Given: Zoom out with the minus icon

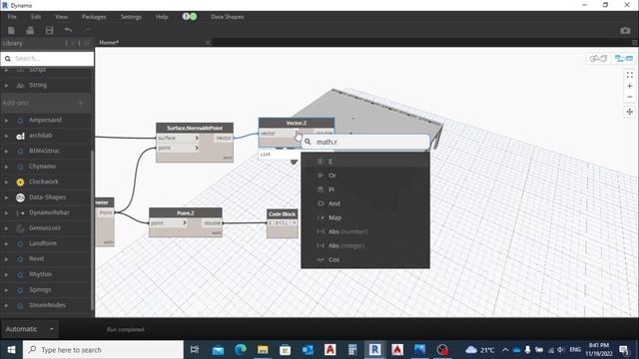Looking at the screenshot, I should click(x=630, y=97).
